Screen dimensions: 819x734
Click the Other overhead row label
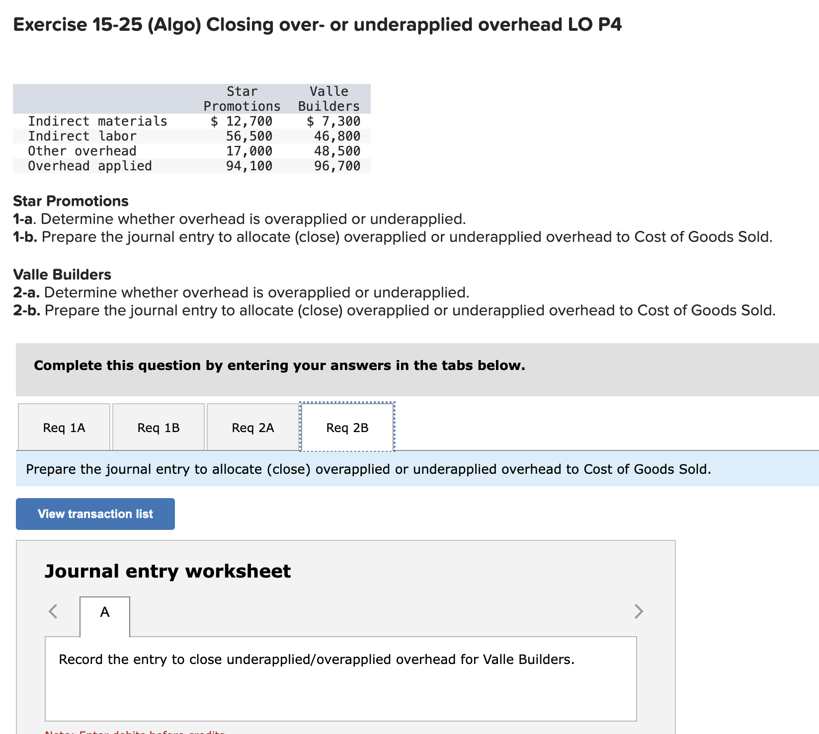click(x=82, y=151)
